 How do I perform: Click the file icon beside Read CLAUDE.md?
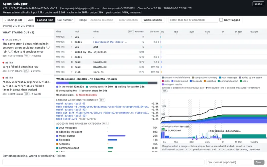(72, 62)
